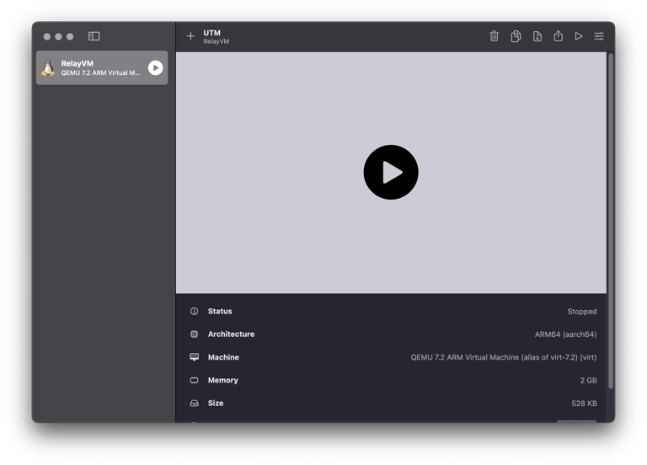This screenshot has height=465, width=647.
Task: Click the Size drive icon
Action: click(195, 404)
